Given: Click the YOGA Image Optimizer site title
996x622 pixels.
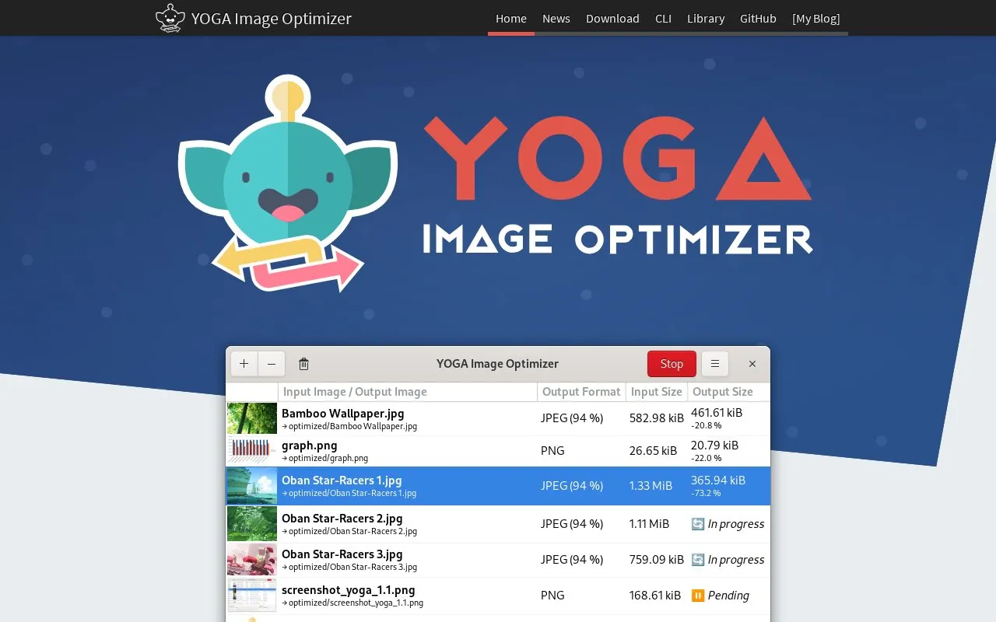Looking at the screenshot, I should tap(272, 18).
